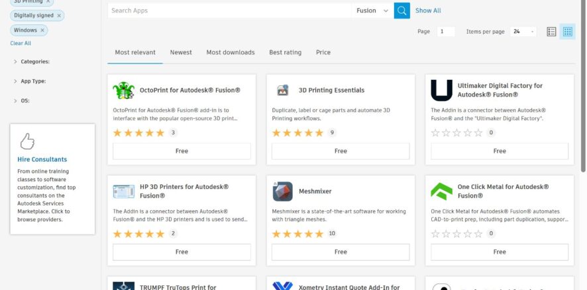Open the 3D Printing Essentials app icon
This screenshot has height=290, width=587.
coord(283,91)
